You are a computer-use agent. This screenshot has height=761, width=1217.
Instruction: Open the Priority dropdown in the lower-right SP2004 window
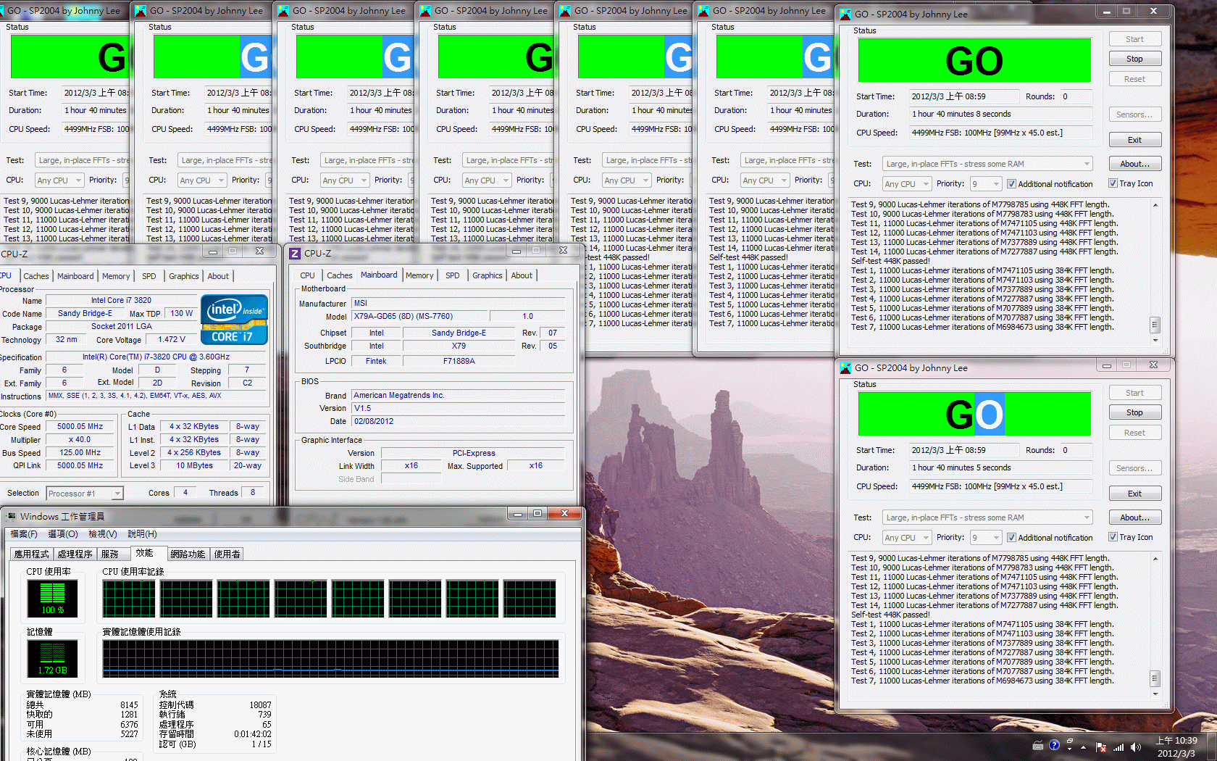[x=986, y=538]
